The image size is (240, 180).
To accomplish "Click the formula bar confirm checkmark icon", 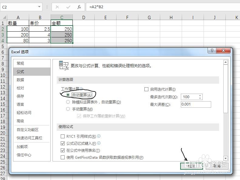I will pyautogui.click(x=68, y=7).
